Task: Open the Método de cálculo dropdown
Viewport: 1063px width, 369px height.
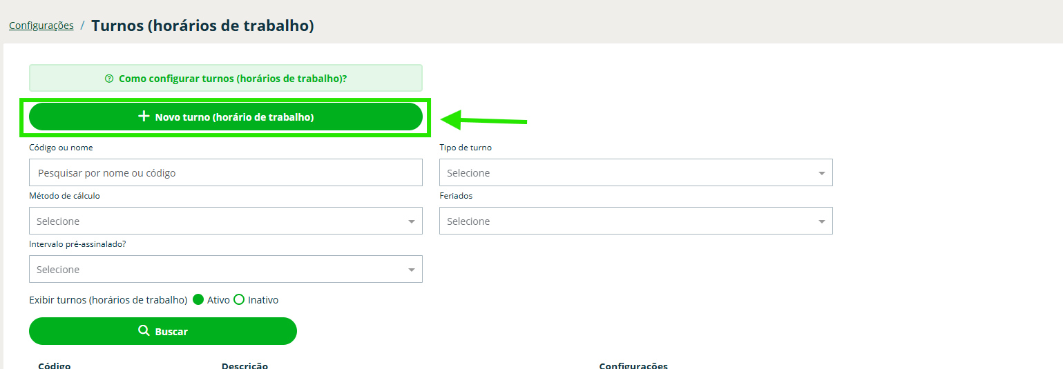Action: pyautogui.click(x=225, y=221)
